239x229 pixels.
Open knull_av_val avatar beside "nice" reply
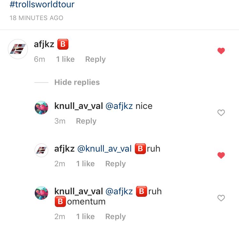pyautogui.click(x=41, y=108)
